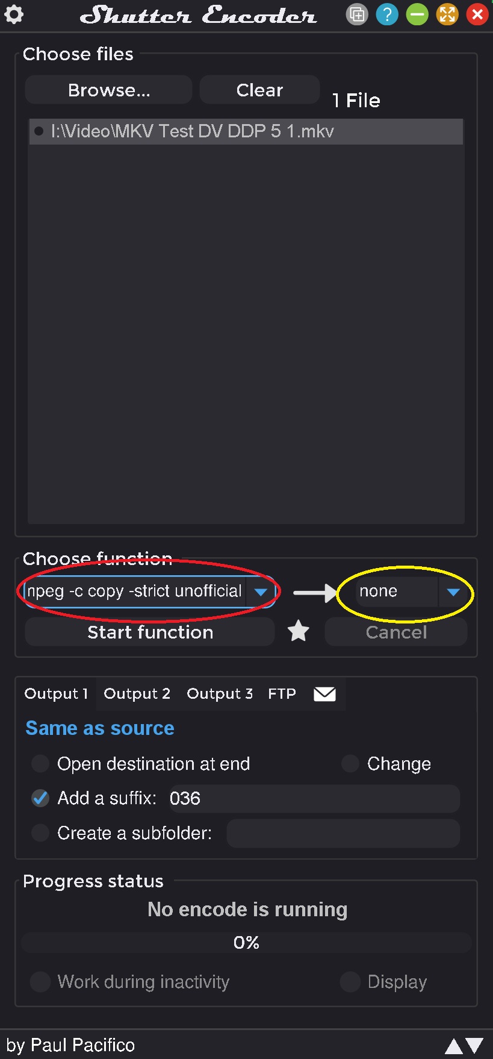This screenshot has height=1059, width=493.
Task: Open the 'none' output format dropdown
Action: (453, 592)
